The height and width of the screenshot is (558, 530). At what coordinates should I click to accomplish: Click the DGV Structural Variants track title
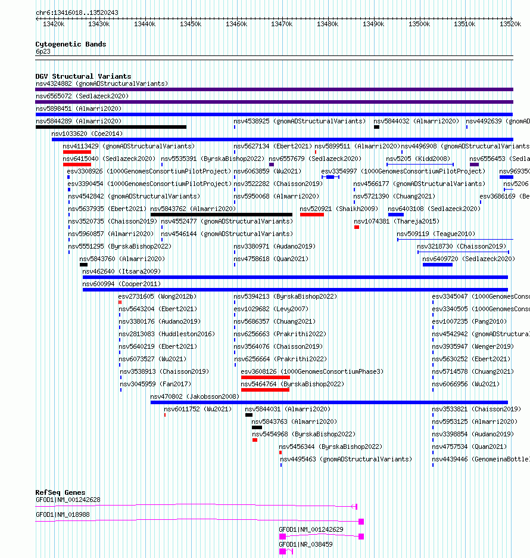tap(83, 76)
